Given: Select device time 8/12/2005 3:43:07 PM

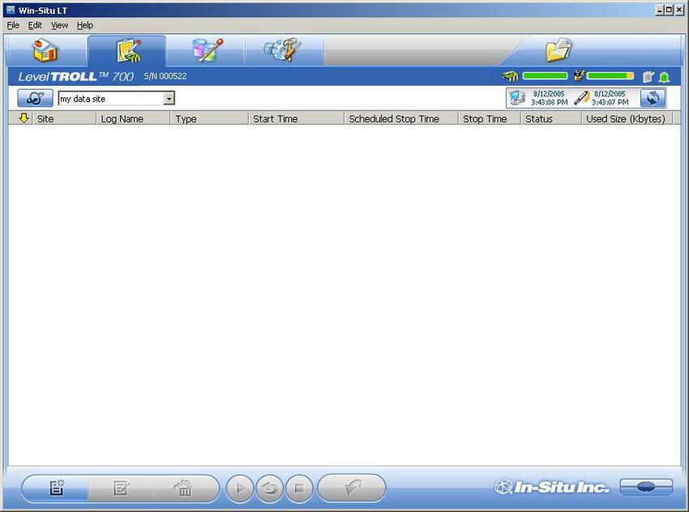Looking at the screenshot, I should (x=610, y=98).
